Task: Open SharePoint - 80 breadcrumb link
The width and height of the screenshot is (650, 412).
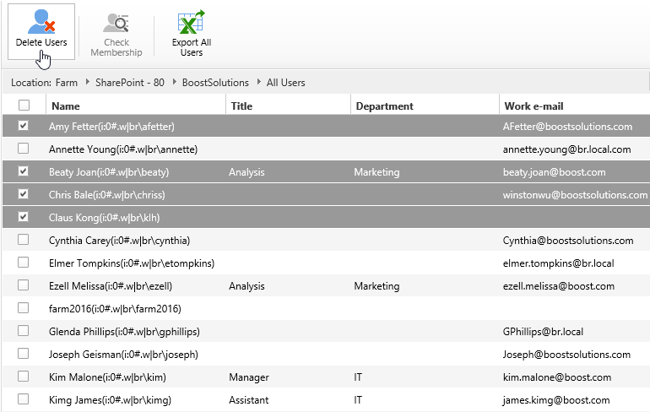Action: pyautogui.click(x=130, y=83)
